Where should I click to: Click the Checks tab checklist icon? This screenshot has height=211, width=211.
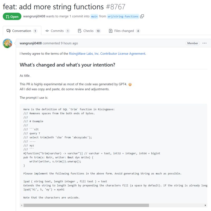[x=80, y=31]
